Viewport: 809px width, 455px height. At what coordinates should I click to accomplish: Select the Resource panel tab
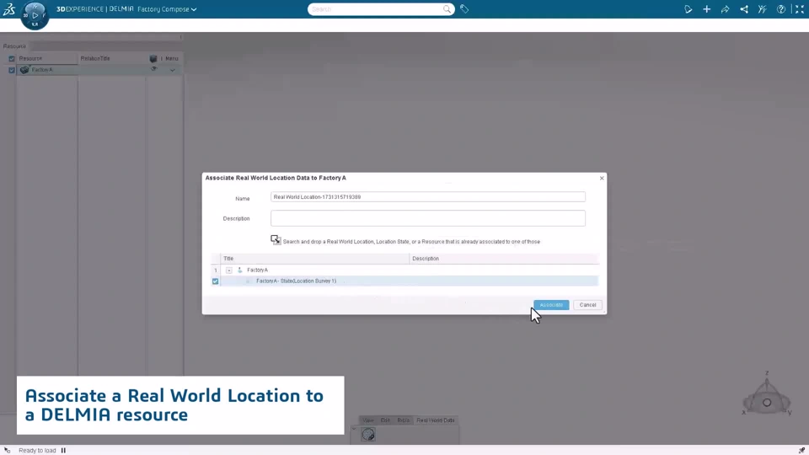click(x=14, y=45)
